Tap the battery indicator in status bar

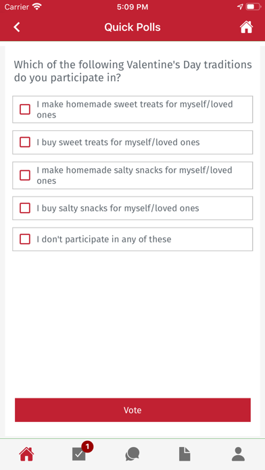tap(254, 7)
